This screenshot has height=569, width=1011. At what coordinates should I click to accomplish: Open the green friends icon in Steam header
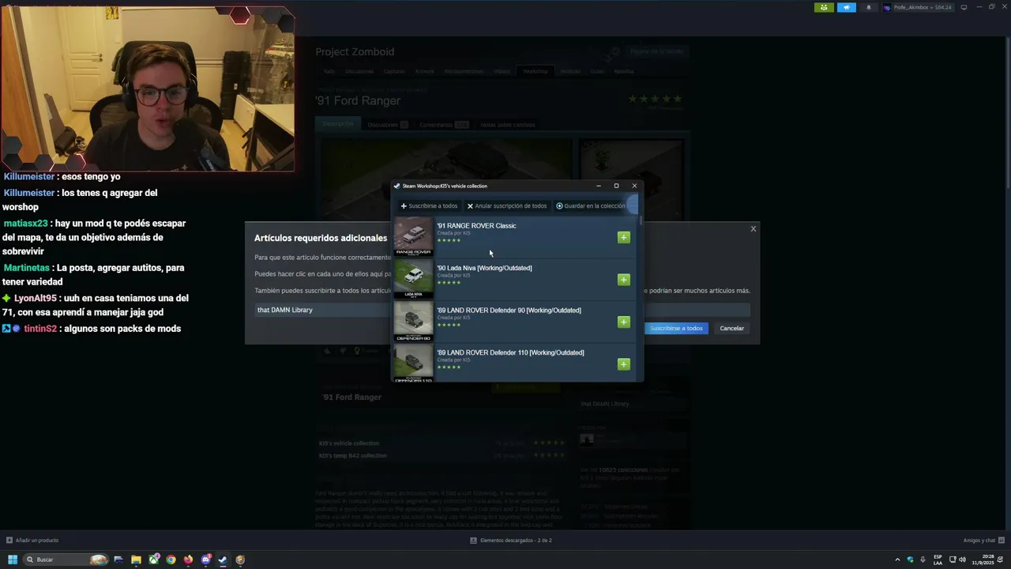(x=824, y=7)
